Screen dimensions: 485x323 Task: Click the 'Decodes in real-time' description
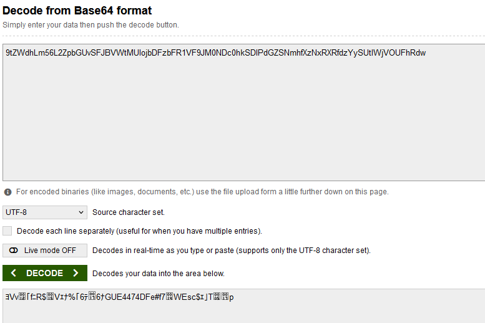(232, 251)
